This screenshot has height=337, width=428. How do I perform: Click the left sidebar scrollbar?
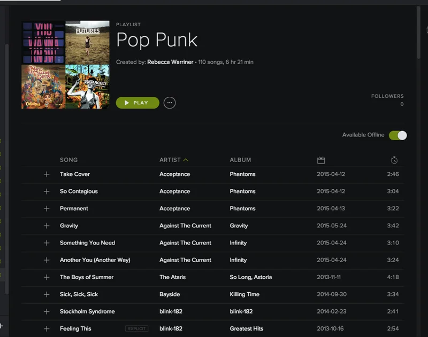pos(6,169)
